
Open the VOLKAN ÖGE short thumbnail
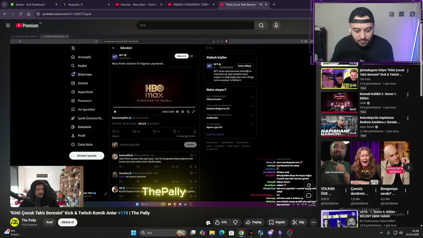[x=335, y=163]
